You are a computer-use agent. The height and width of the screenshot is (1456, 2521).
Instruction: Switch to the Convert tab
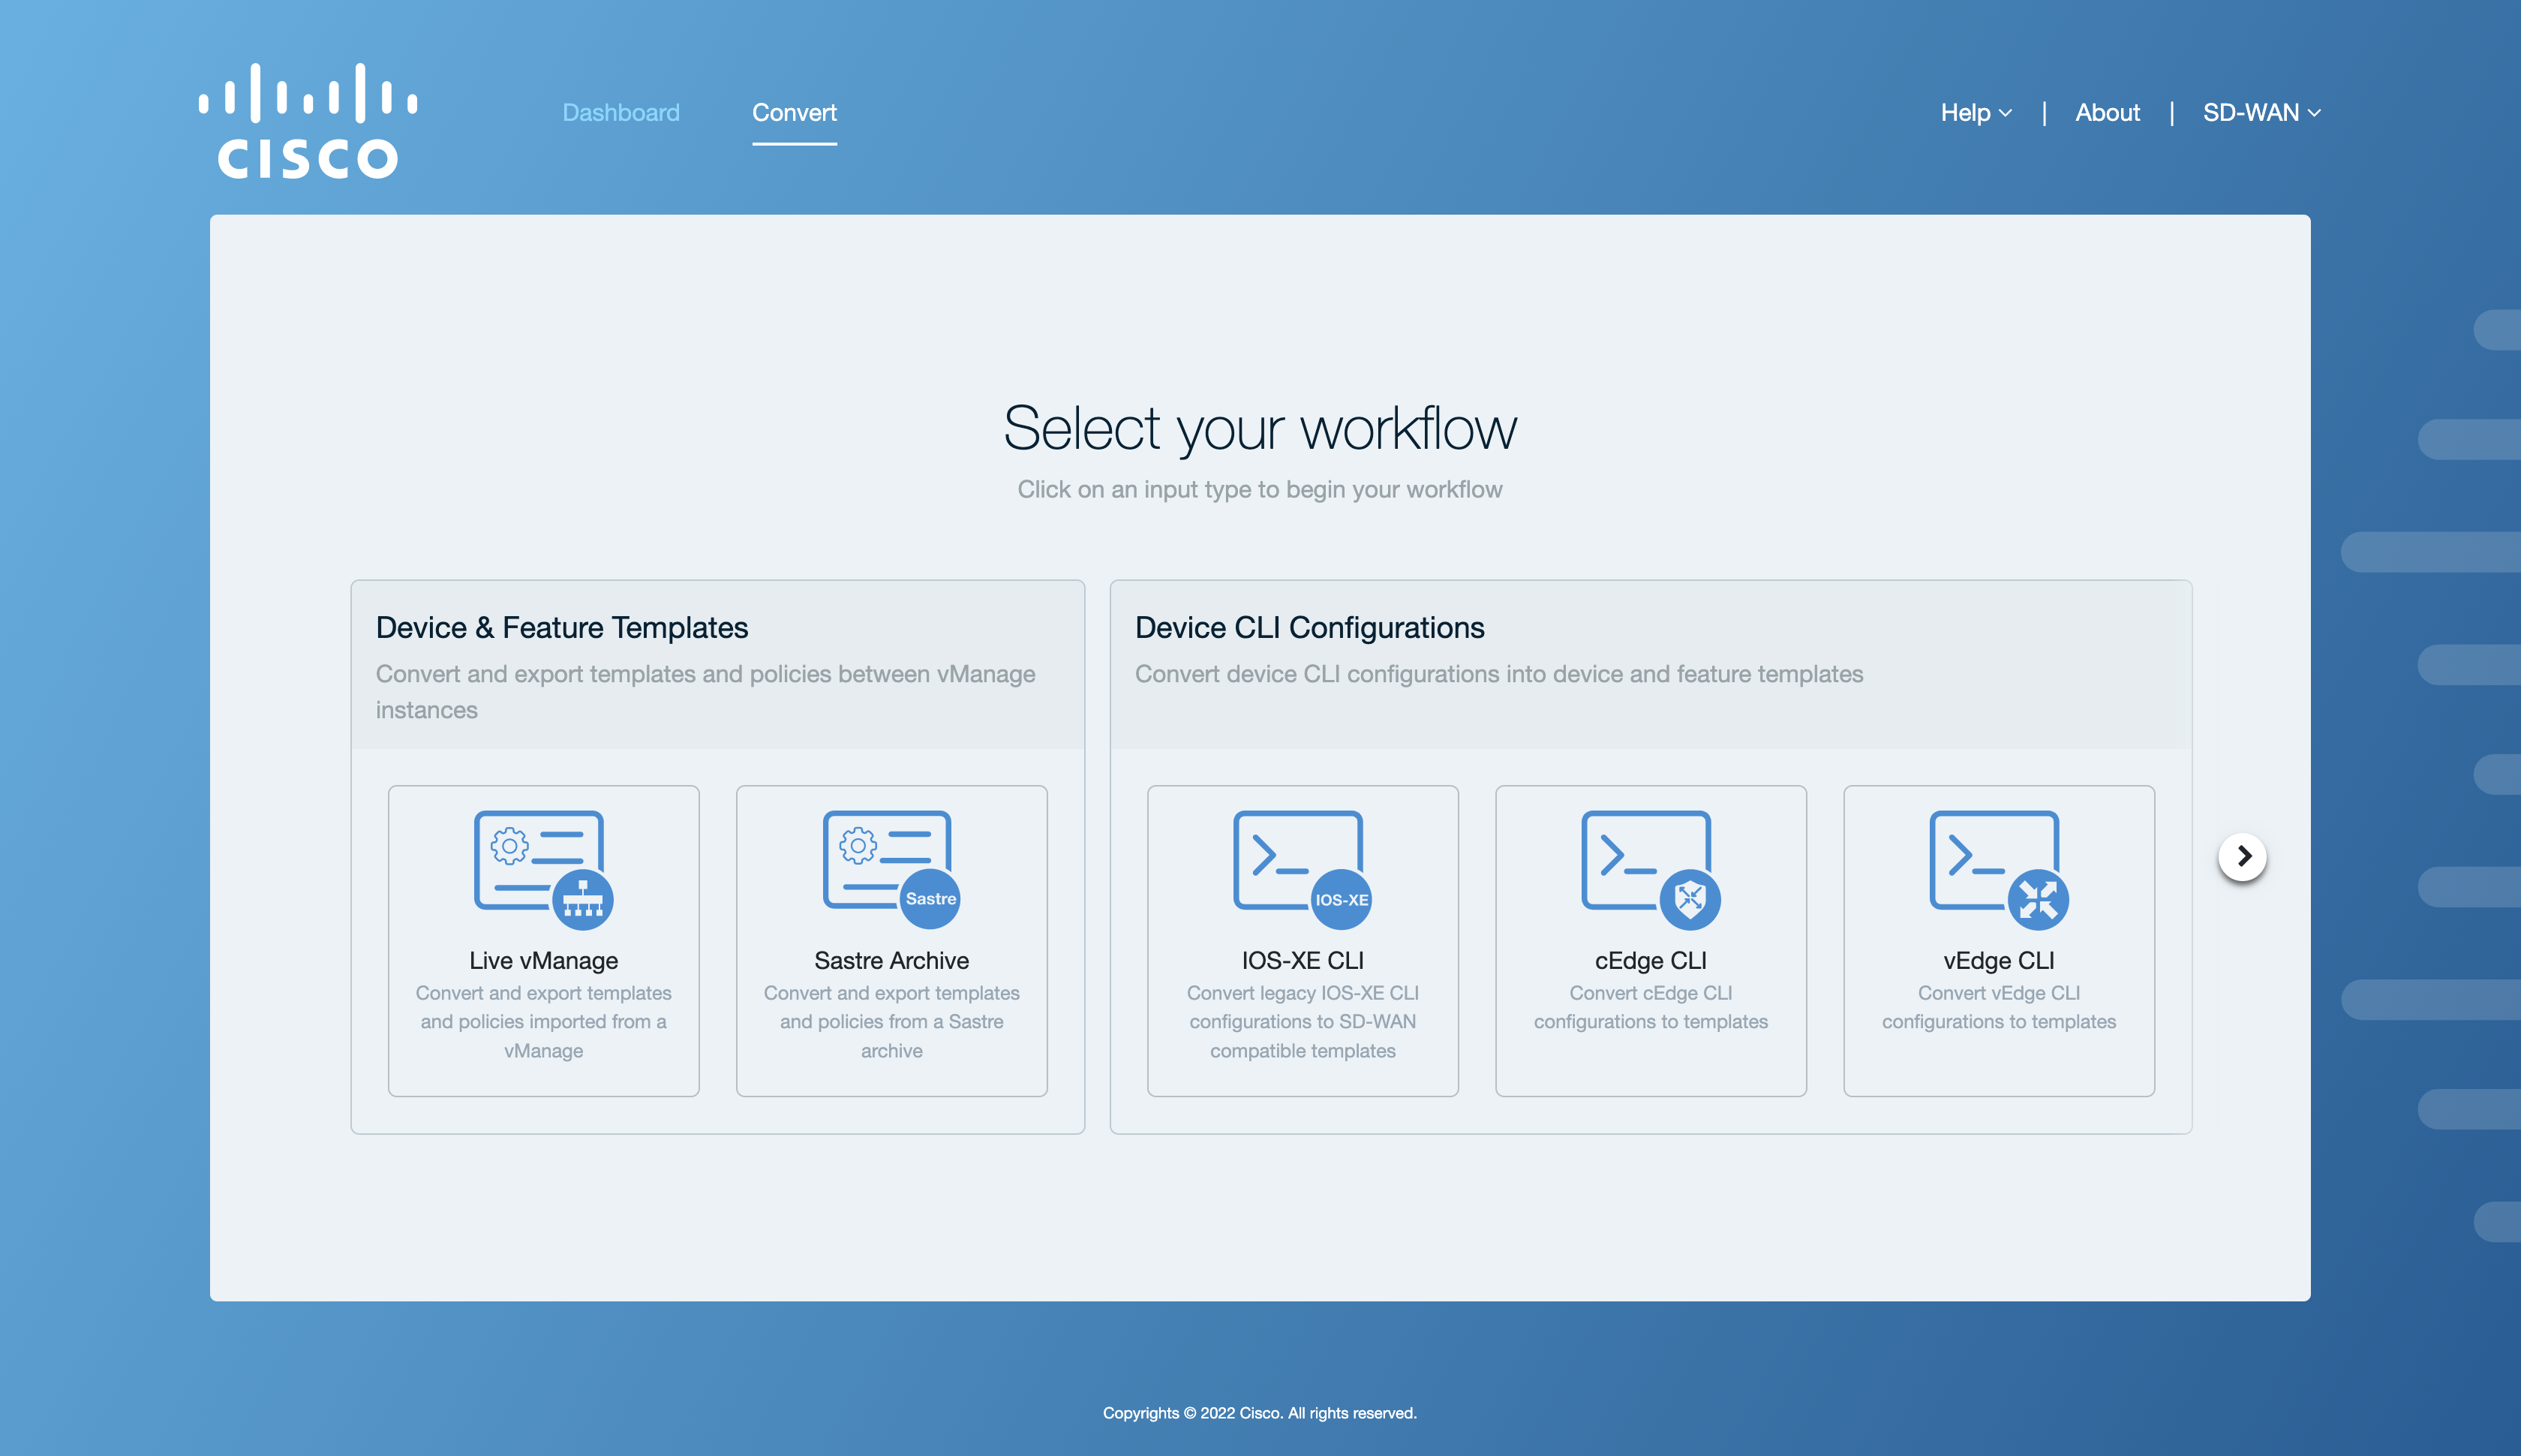(795, 111)
